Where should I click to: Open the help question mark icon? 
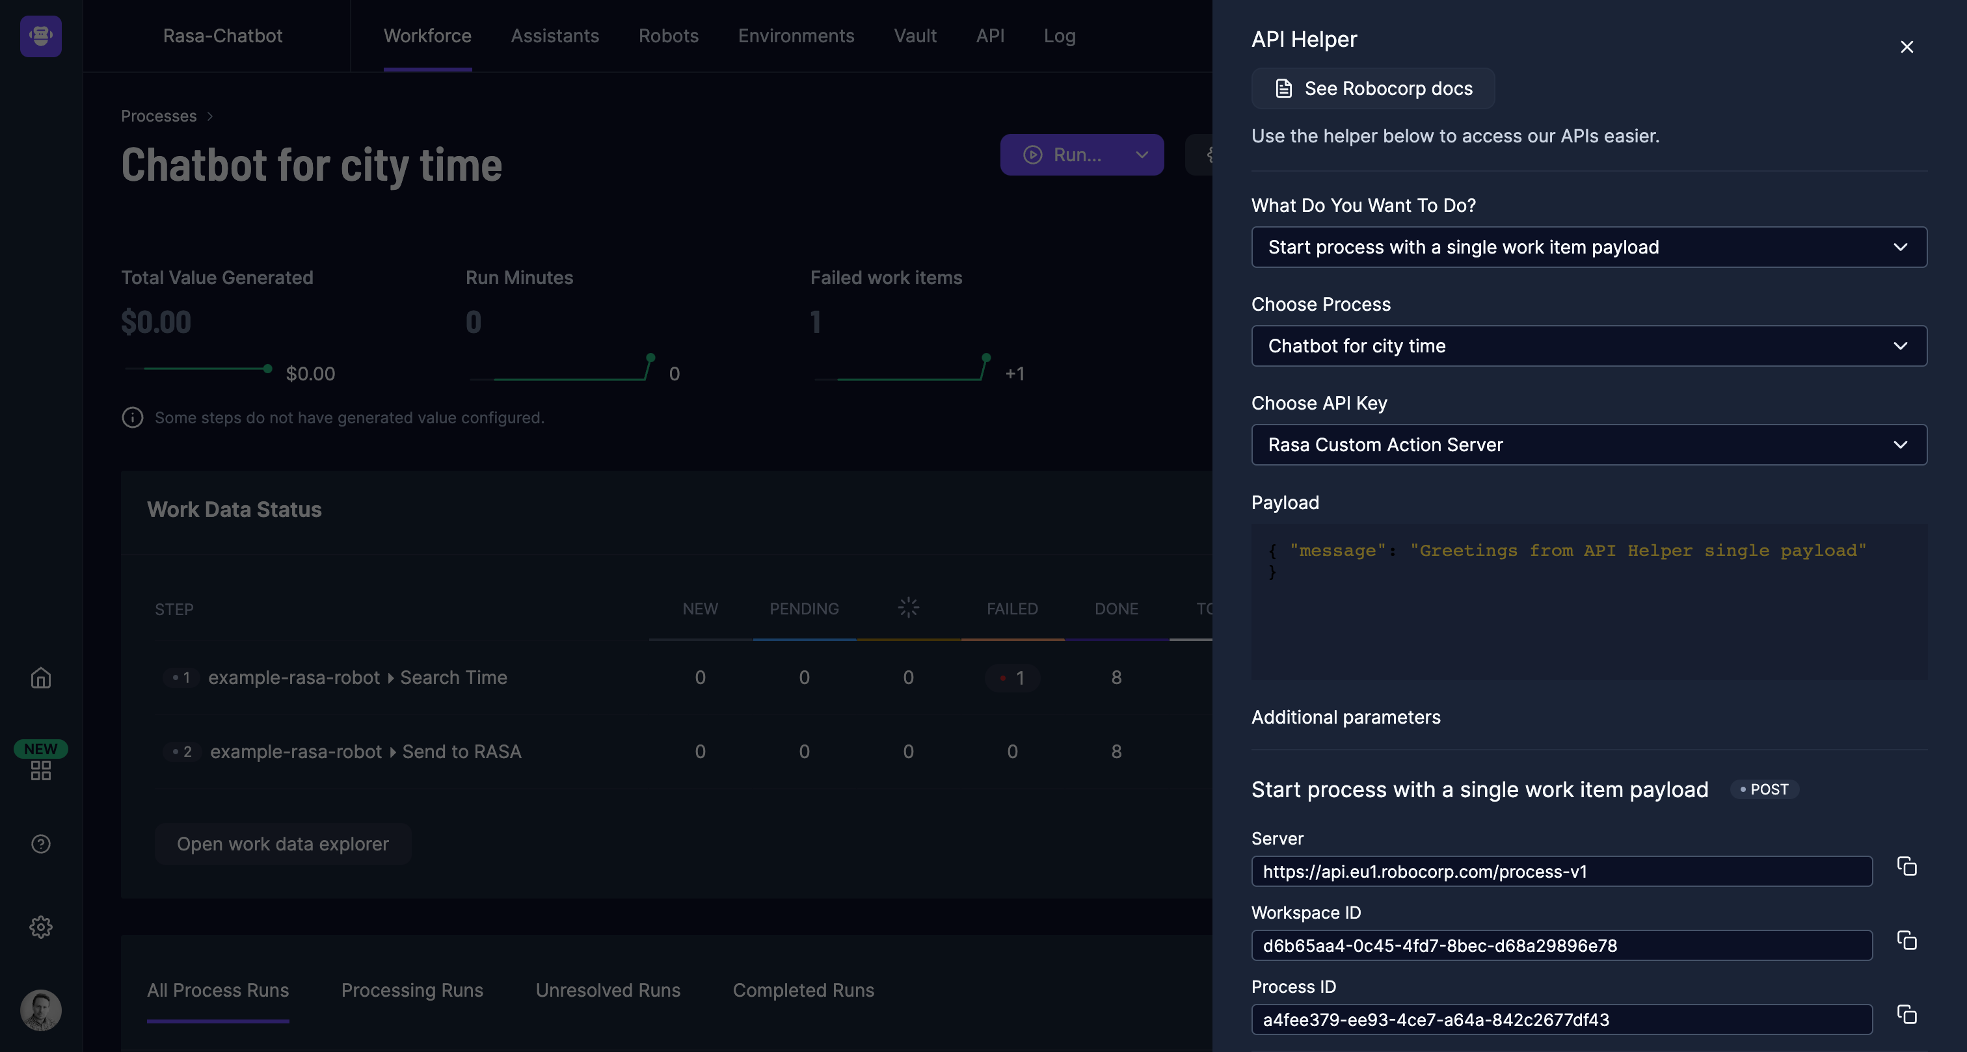tap(40, 843)
